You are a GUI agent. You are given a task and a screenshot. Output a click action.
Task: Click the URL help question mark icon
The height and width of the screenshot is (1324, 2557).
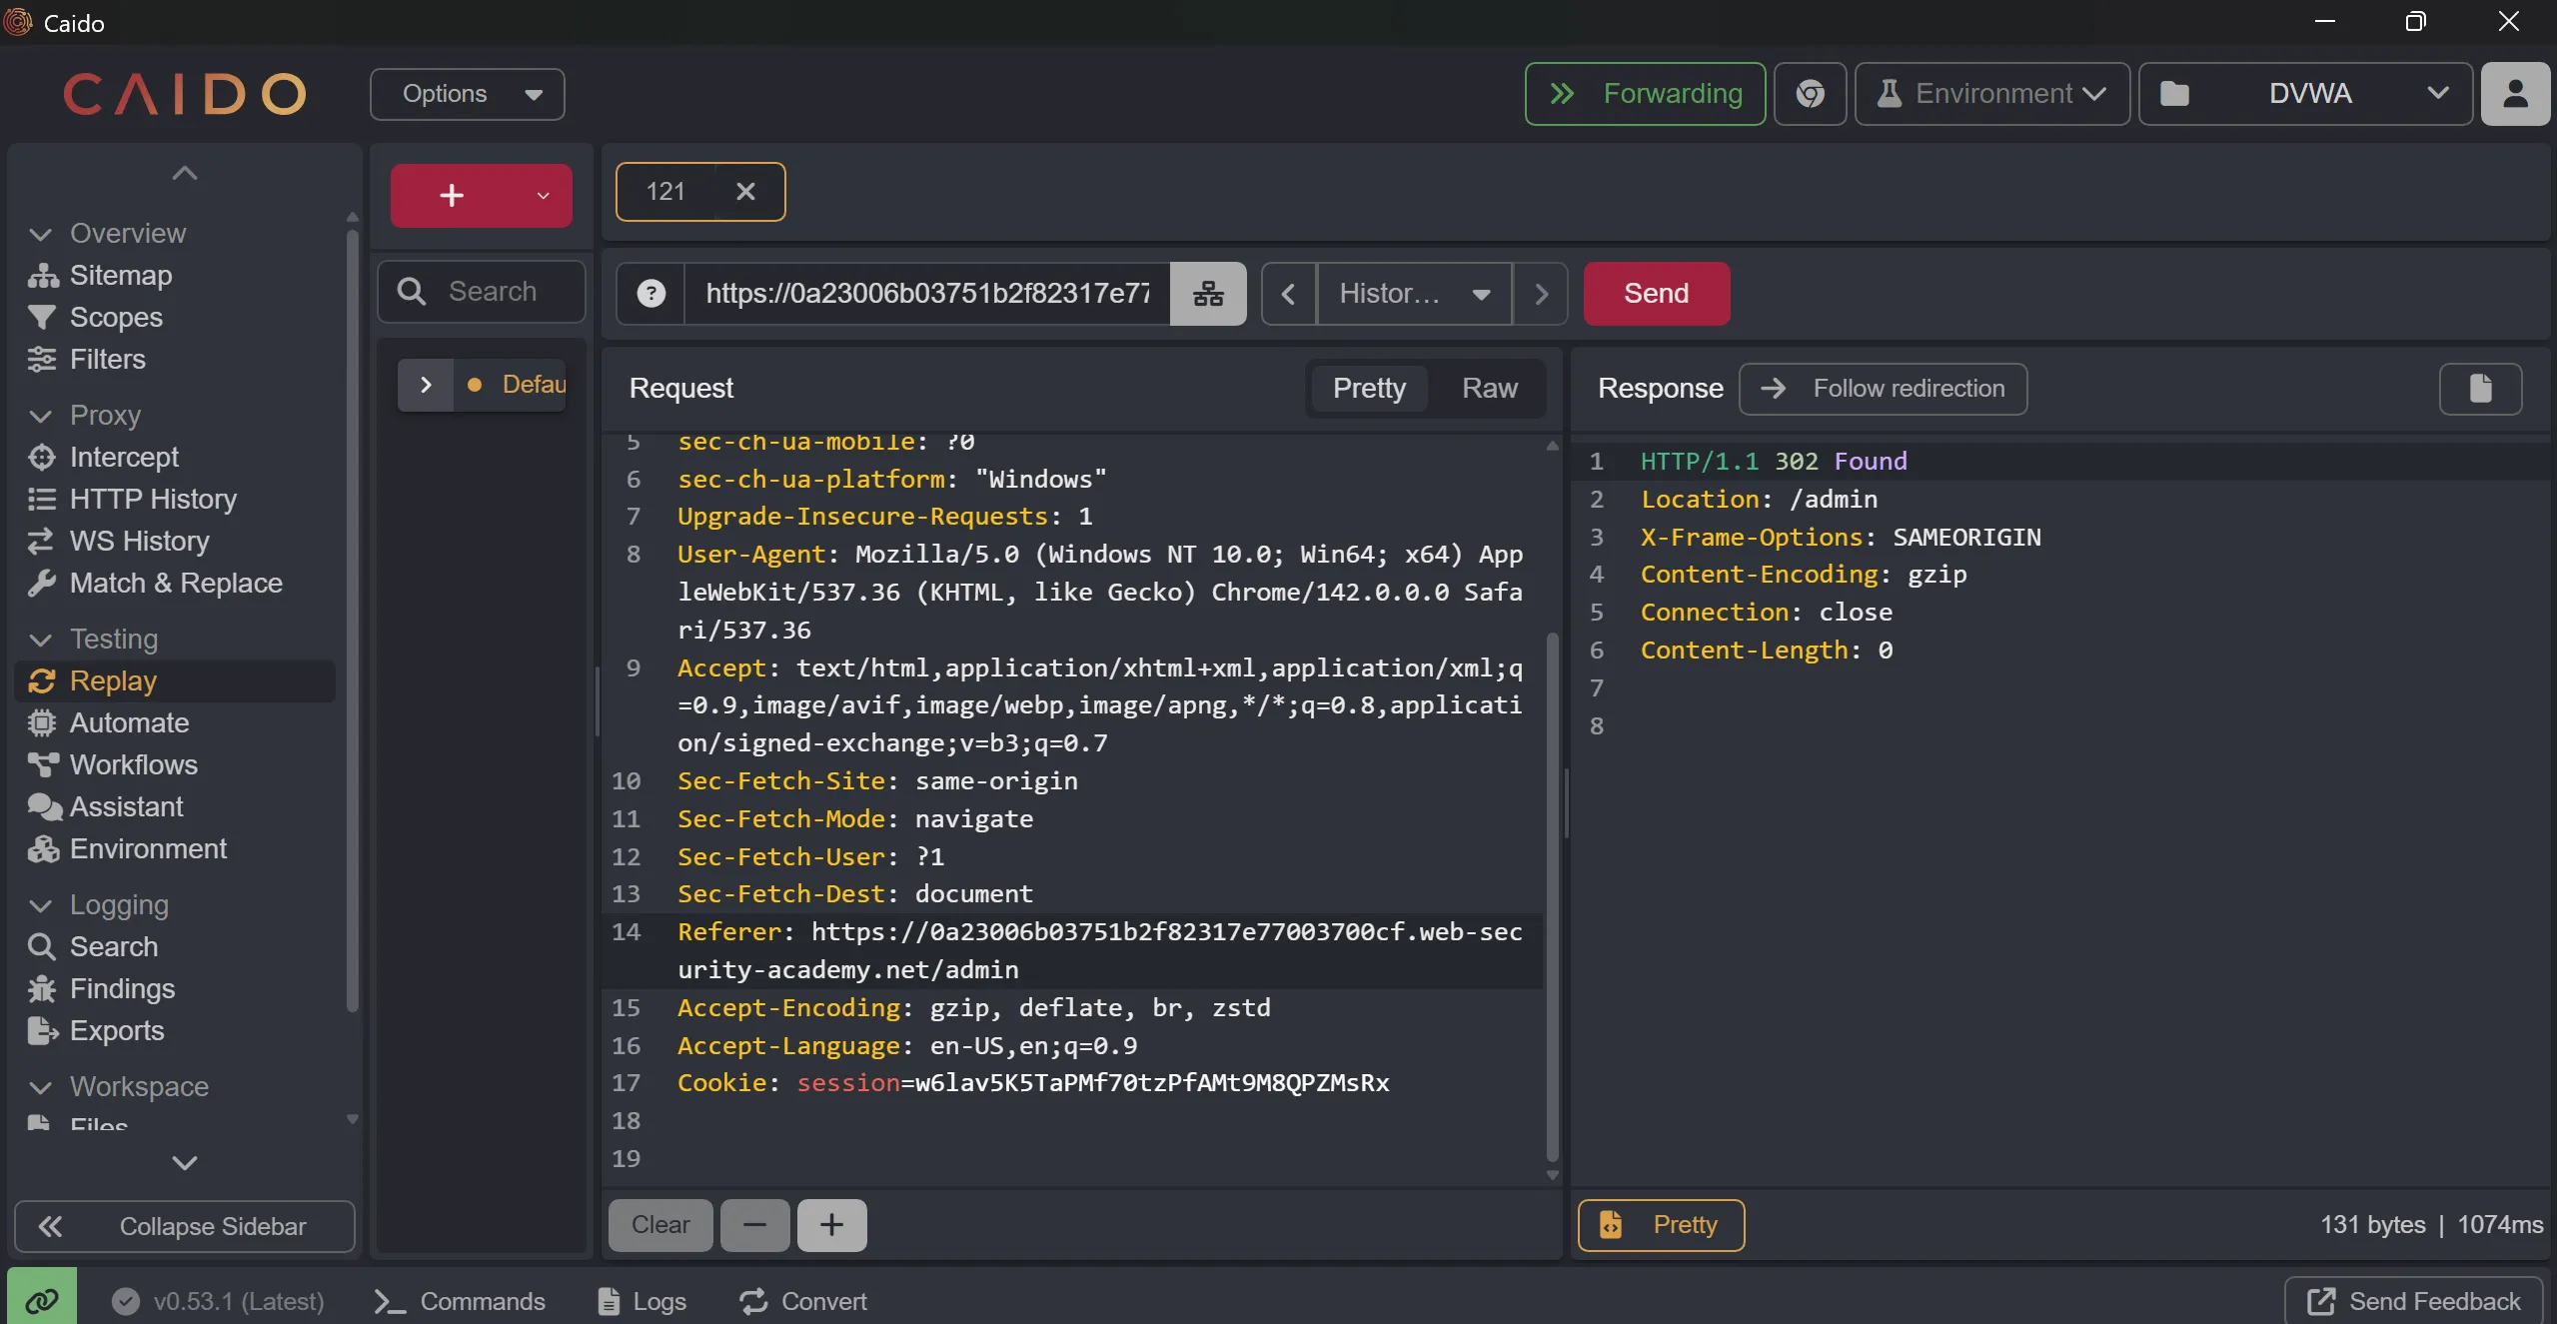[651, 294]
